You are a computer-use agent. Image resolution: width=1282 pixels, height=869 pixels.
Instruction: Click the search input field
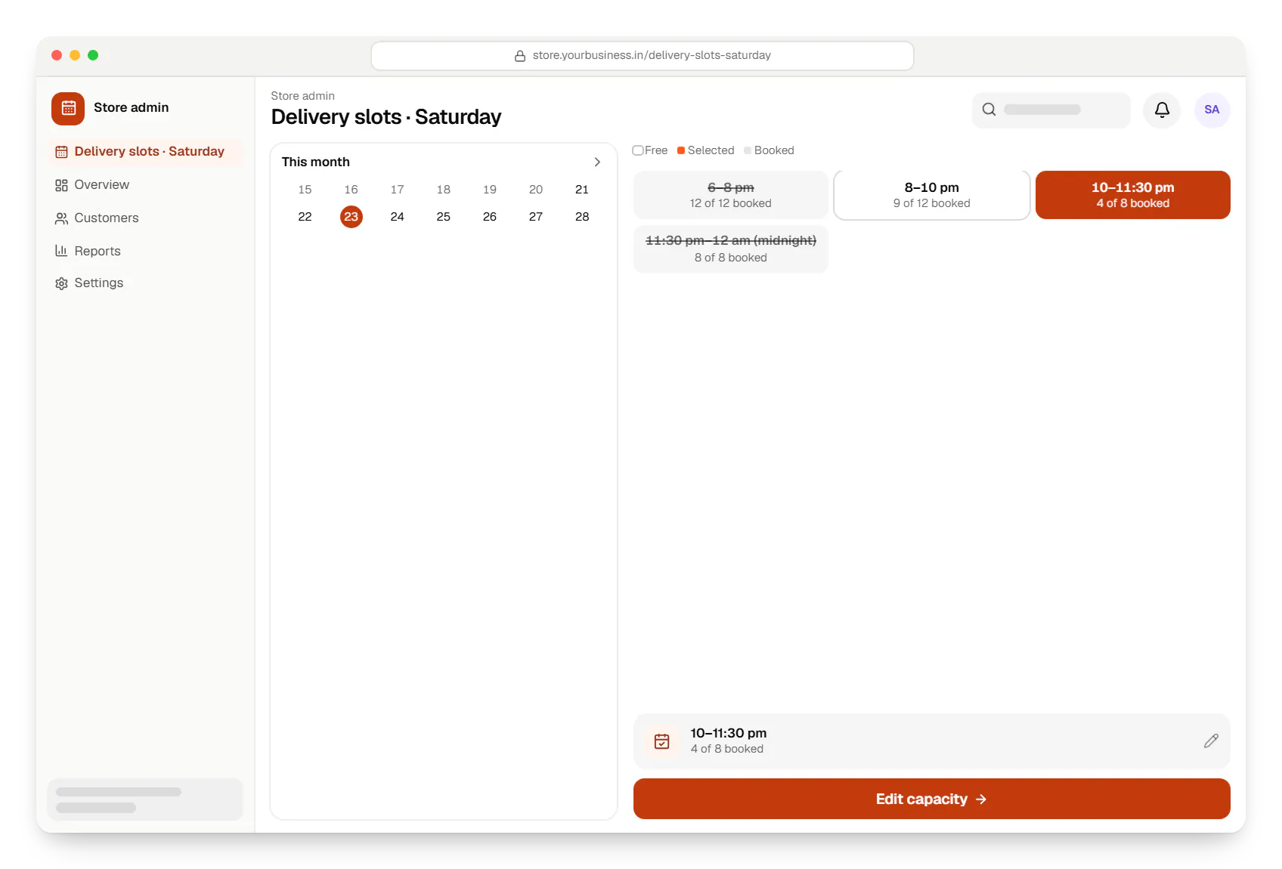(x=1051, y=110)
